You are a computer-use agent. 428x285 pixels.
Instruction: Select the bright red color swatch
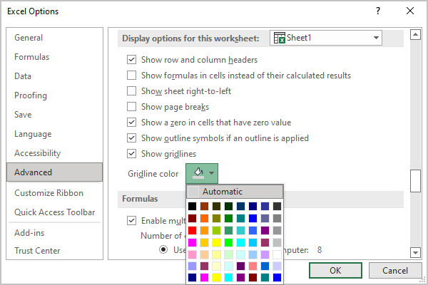tap(192, 230)
